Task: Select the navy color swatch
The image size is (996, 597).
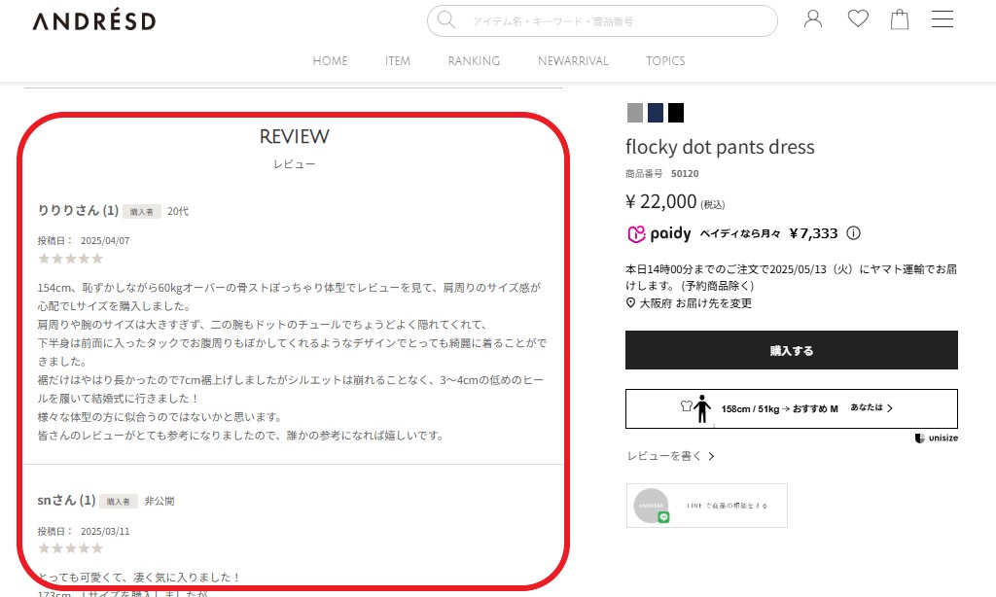Action: 656,113
